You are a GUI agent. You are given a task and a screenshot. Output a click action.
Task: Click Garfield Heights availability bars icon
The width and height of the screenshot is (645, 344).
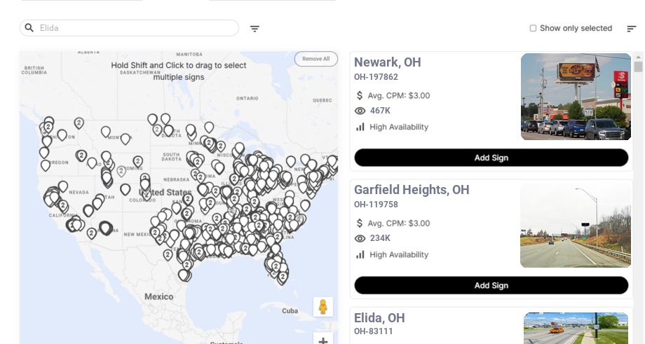click(x=360, y=254)
